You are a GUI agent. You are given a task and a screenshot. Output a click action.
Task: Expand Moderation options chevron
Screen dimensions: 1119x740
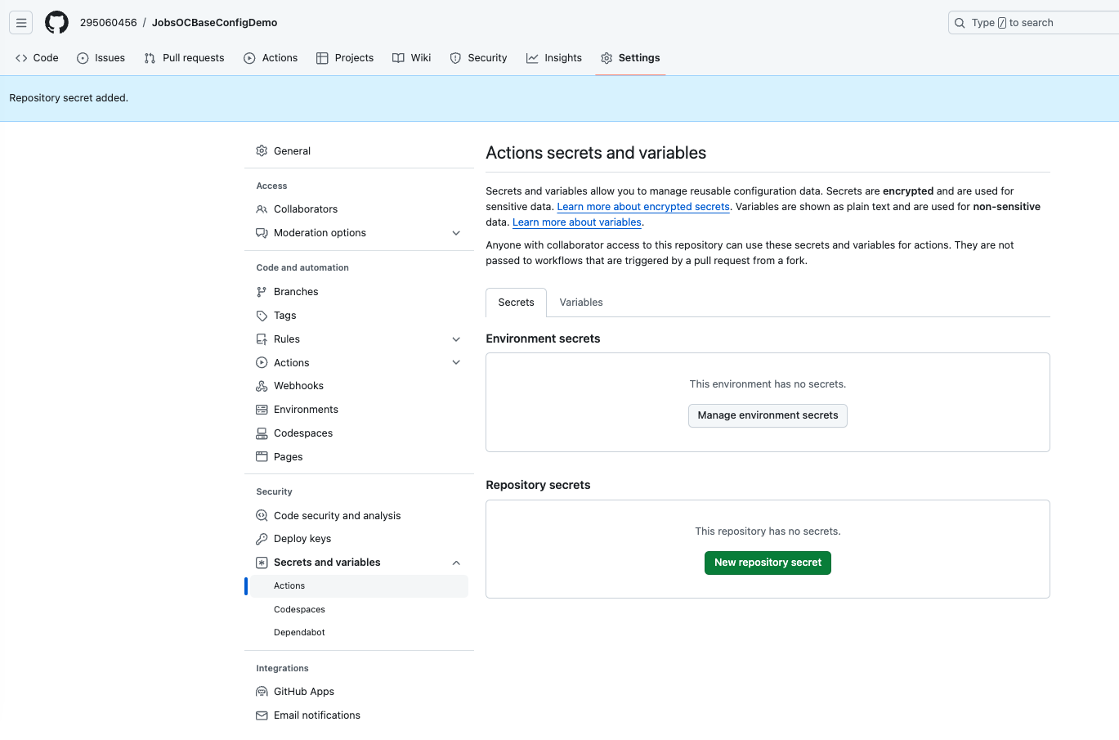[456, 233]
